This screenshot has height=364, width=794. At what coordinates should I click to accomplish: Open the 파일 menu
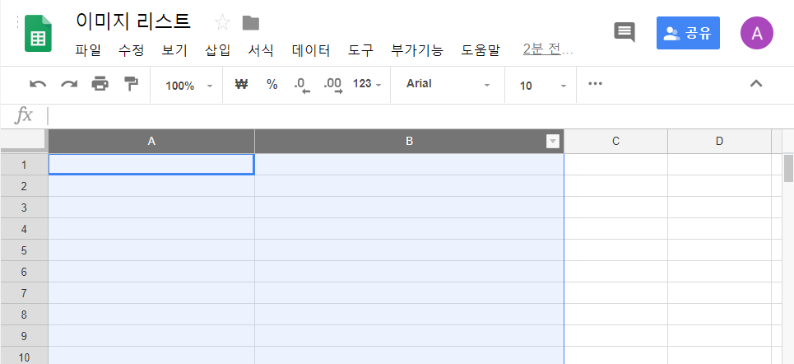pos(87,50)
